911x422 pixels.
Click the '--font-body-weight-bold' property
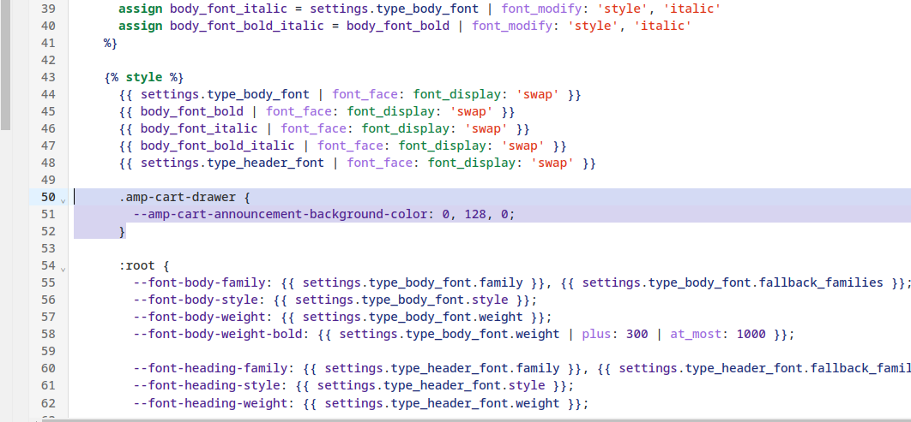point(218,334)
